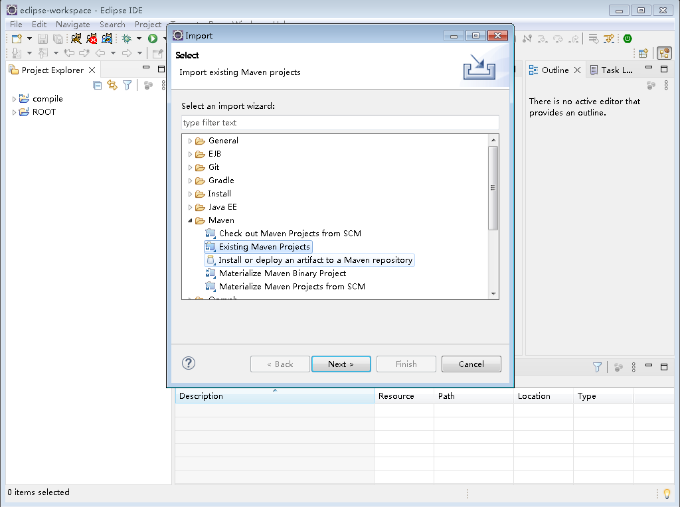This screenshot has width=680, height=507.
Task: Click the light bulb tip icon in status bar
Action: [667, 494]
